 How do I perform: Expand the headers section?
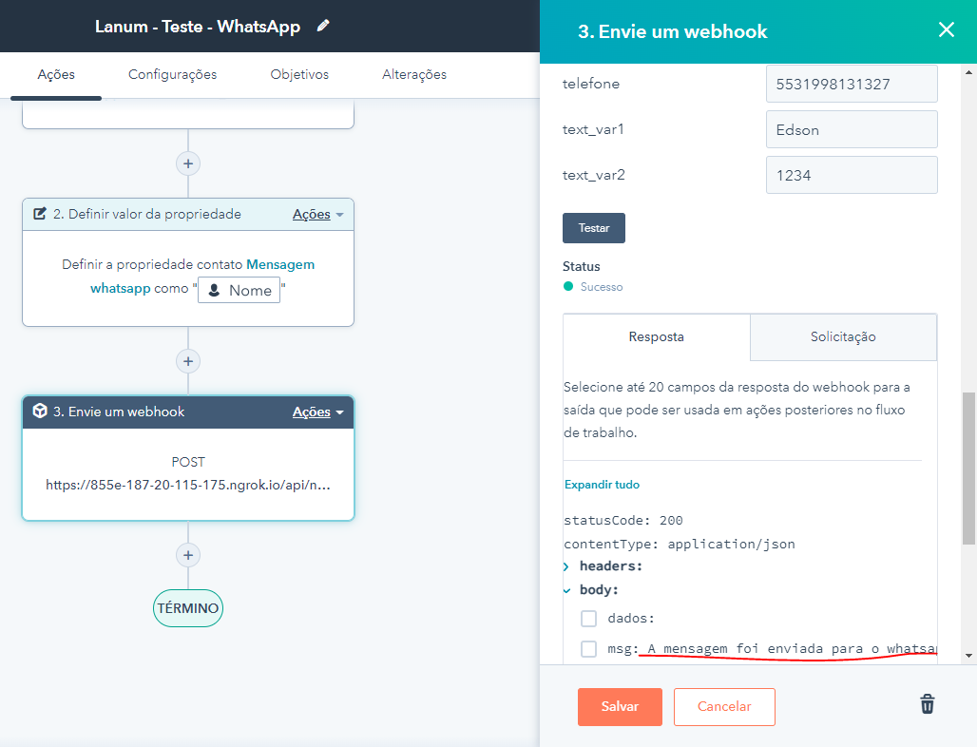[565, 566]
